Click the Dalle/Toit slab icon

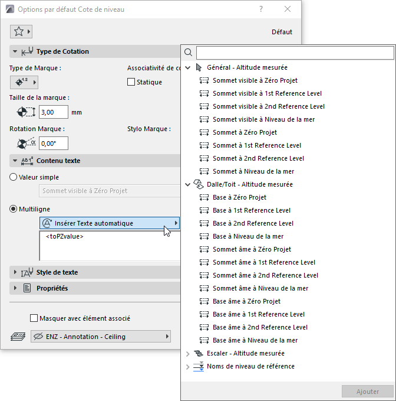coord(199,184)
